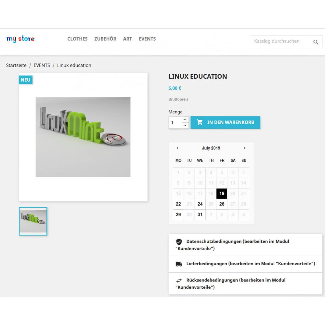This screenshot has height=325, width=325.
Task: Increase quantity with up arrow
Action: (x=185, y=119)
